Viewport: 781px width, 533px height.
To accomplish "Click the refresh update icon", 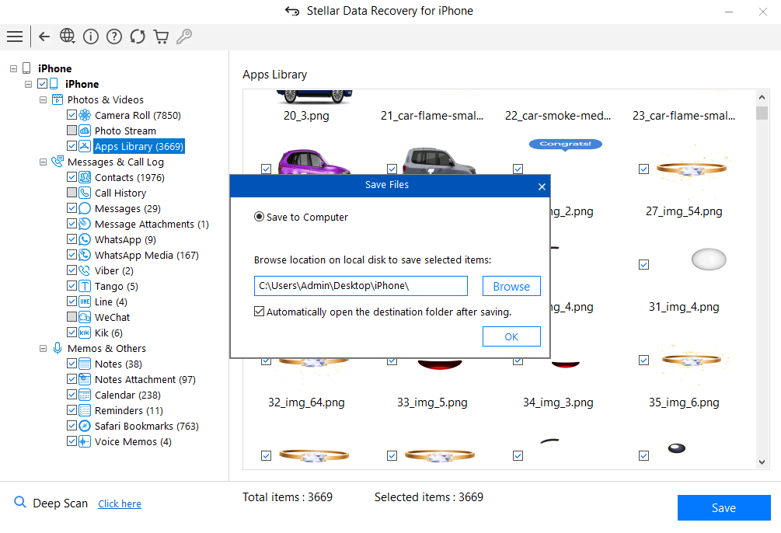I will pyautogui.click(x=138, y=37).
